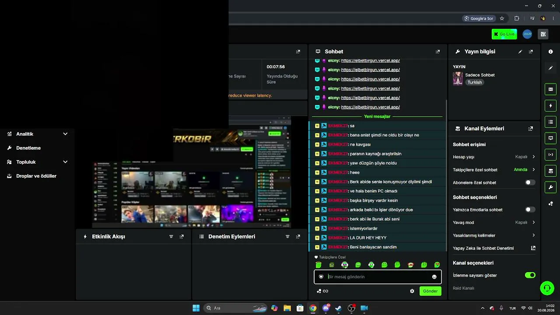Pop out the Denetim Eylemleri panel
560x315 pixels.
coord(298,237)
